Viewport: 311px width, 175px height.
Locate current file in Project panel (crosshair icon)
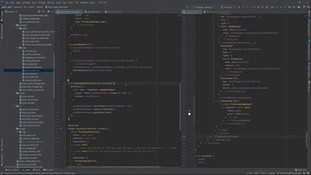[39, 12]
